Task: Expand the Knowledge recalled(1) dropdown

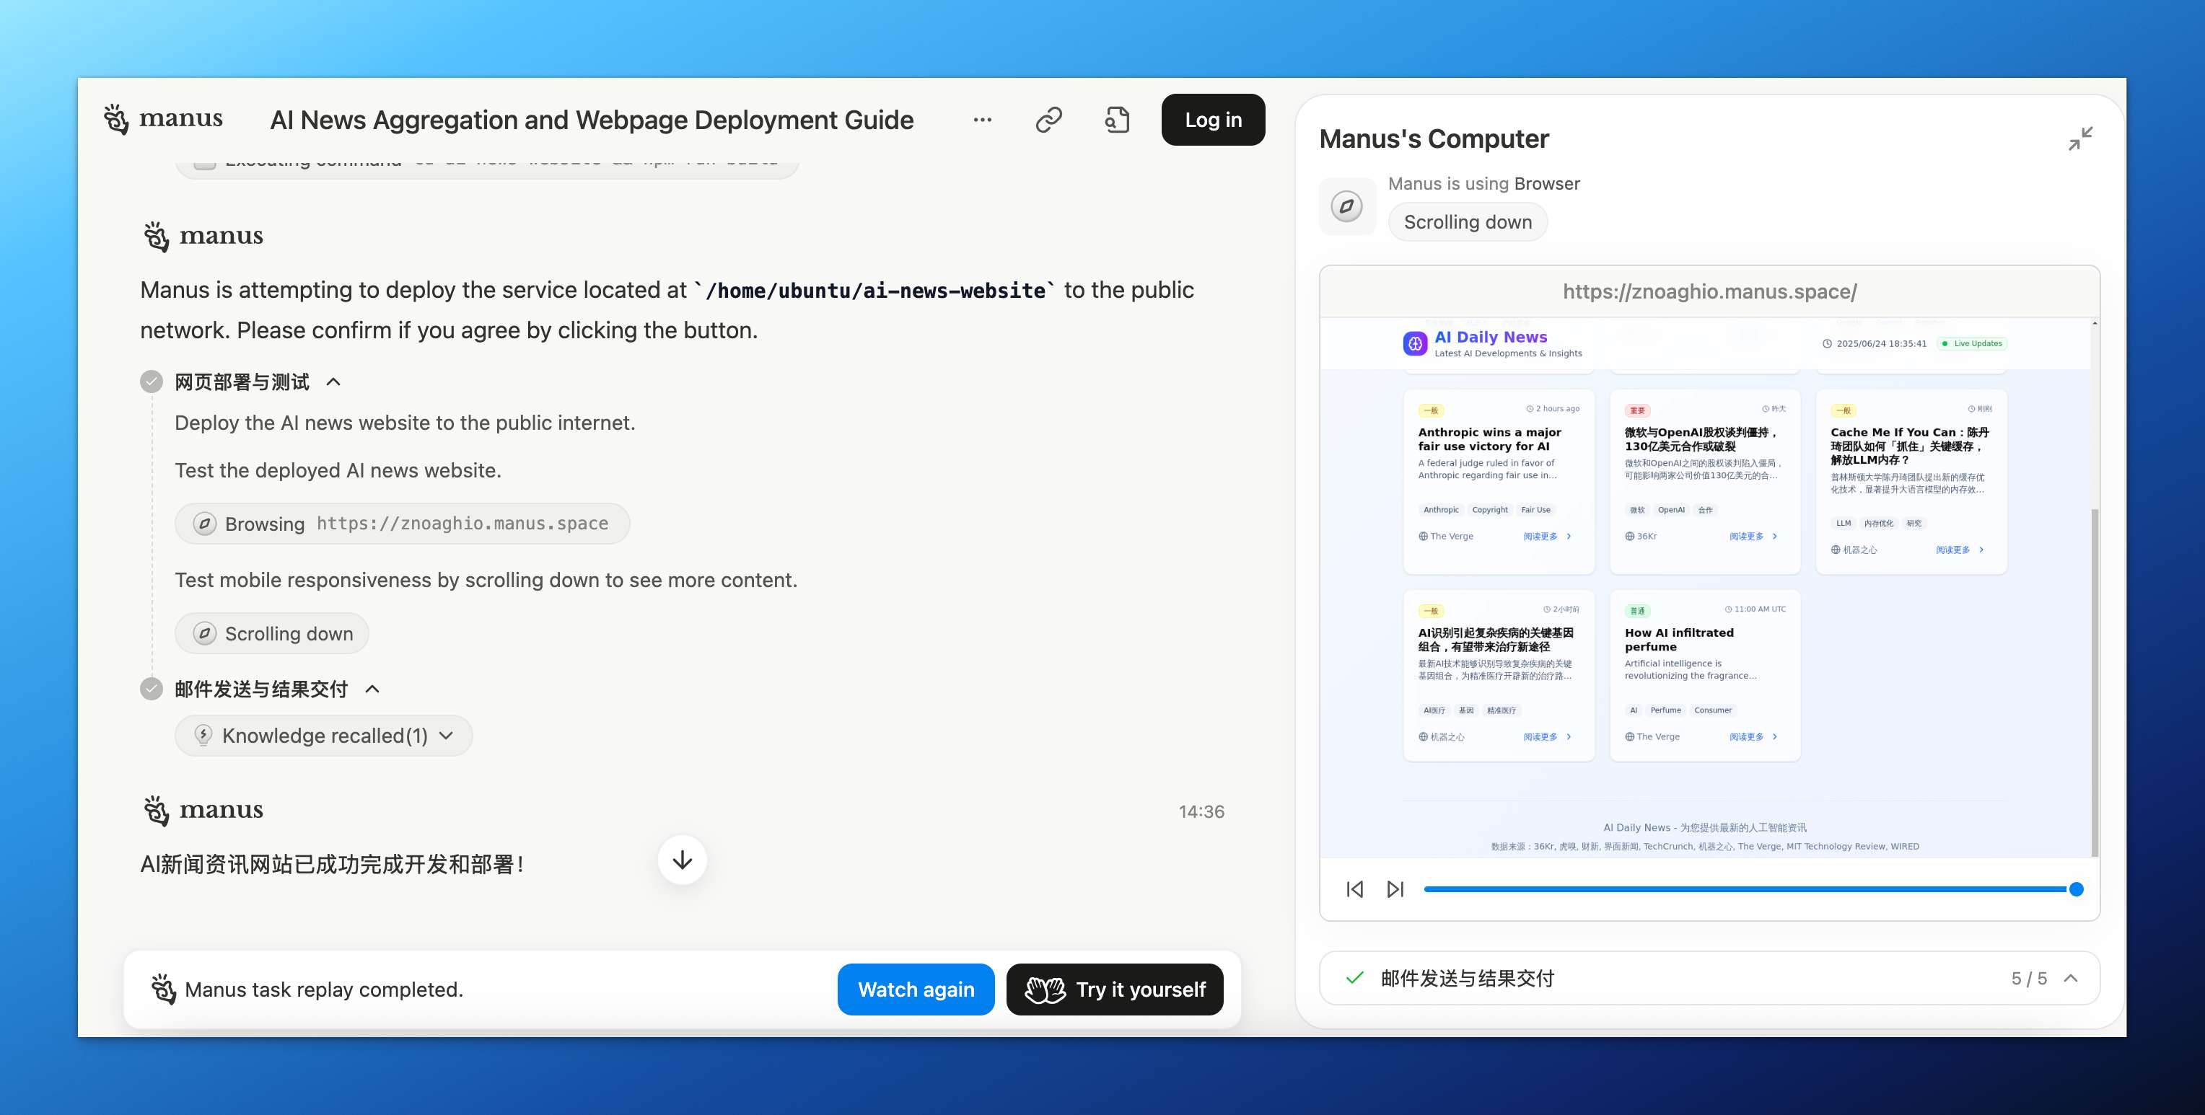Action: [x=447, y=735]
